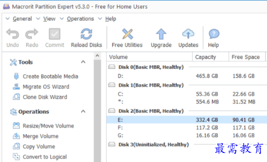Image resolution: width=267 pixels, height=162 pixels.
Task: Click the Create Bootable Media link
Action: tap(50, 76)
